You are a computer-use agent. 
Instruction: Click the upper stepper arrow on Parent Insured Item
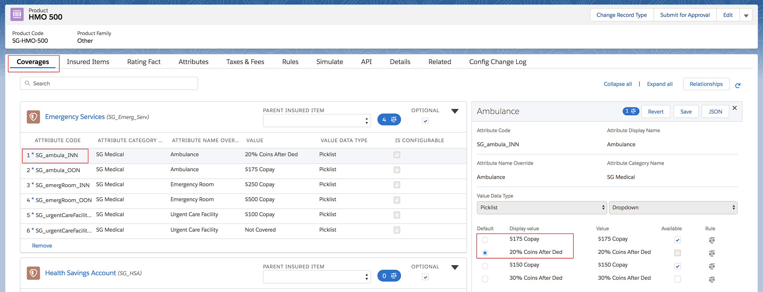pos(366,118)
